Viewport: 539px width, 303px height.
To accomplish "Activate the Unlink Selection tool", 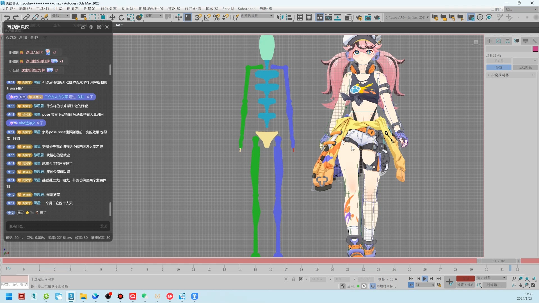I will (35, 17).
